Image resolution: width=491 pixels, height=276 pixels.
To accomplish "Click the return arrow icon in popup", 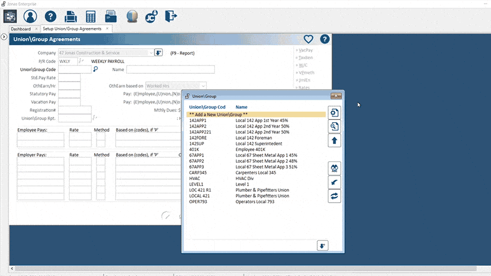I will tap(334, 182).
